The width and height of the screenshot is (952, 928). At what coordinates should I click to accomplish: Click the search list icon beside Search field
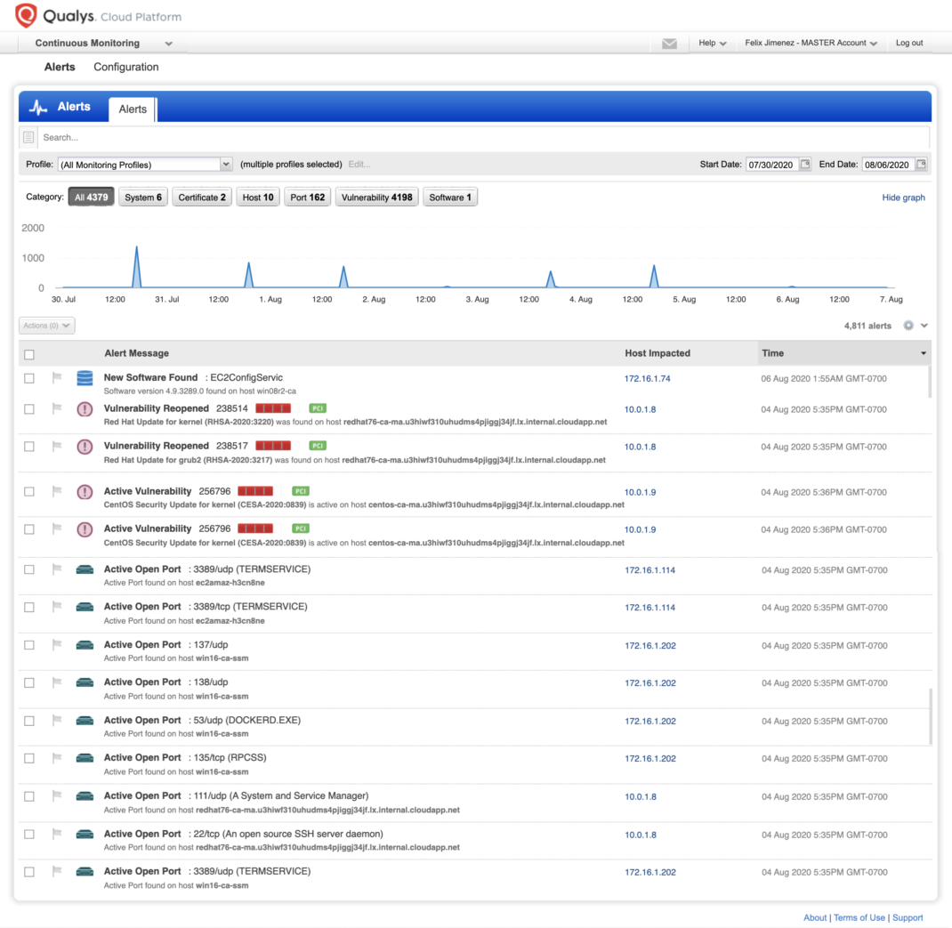coord(28,137)
